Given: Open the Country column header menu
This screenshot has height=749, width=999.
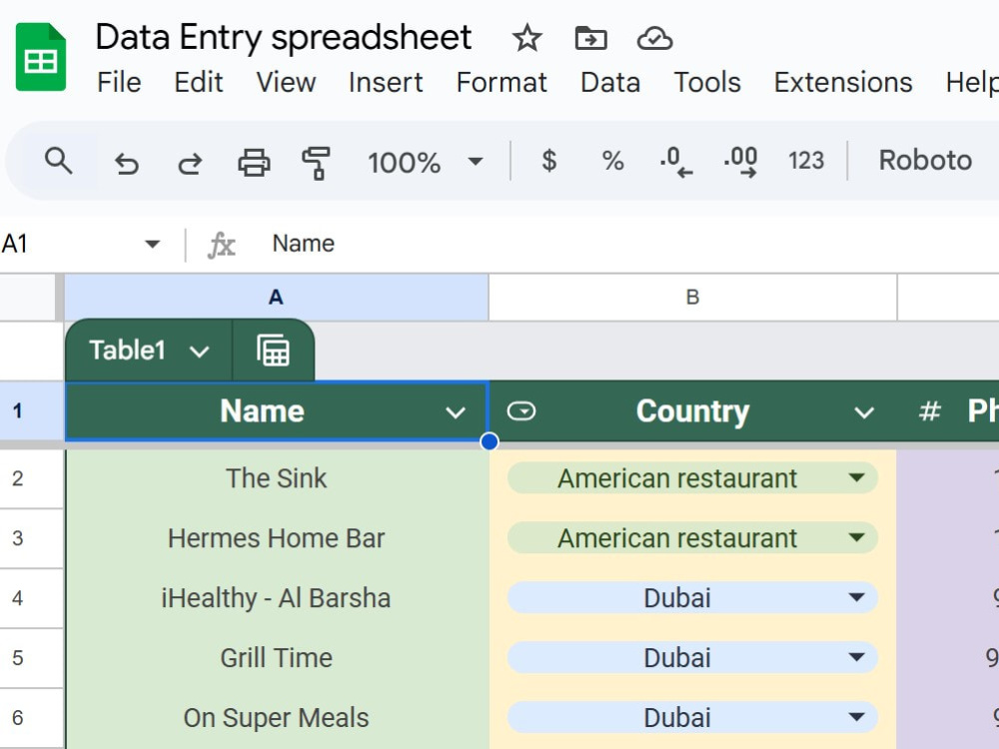Looking at the screenshot, I should tap(864, 412).
